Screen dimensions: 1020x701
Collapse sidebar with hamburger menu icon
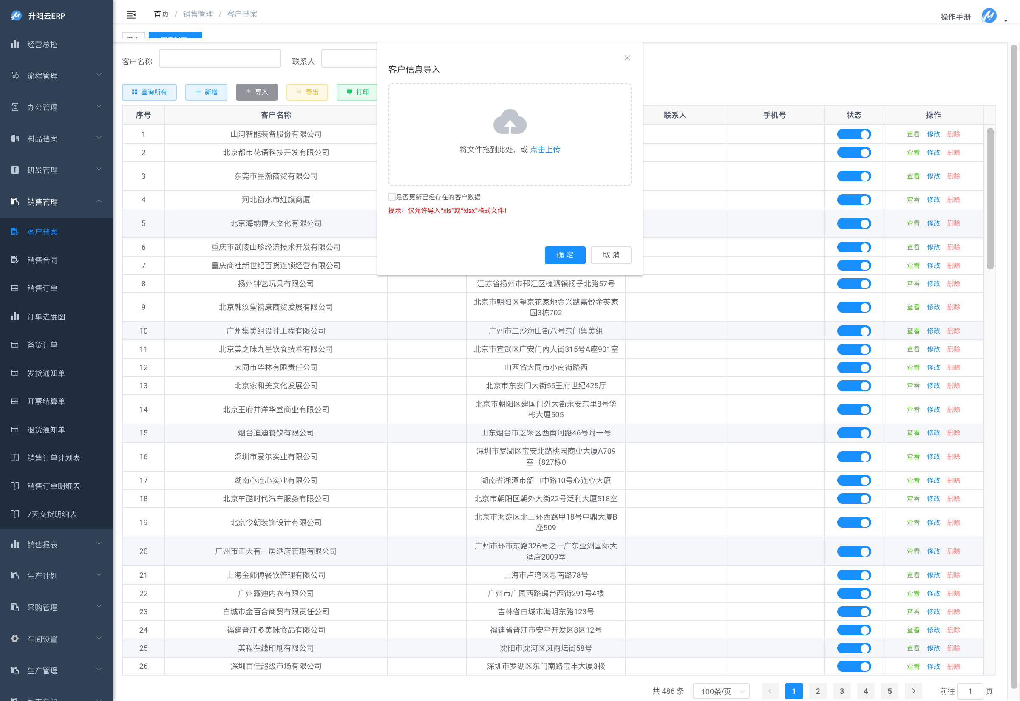131,14
